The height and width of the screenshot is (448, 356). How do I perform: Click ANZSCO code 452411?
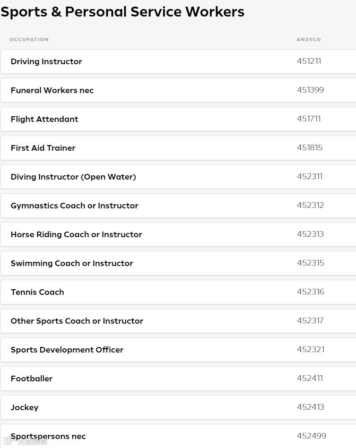point(310,378)
